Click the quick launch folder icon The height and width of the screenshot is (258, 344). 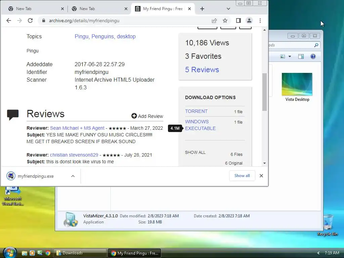click(x=24, y=253)
